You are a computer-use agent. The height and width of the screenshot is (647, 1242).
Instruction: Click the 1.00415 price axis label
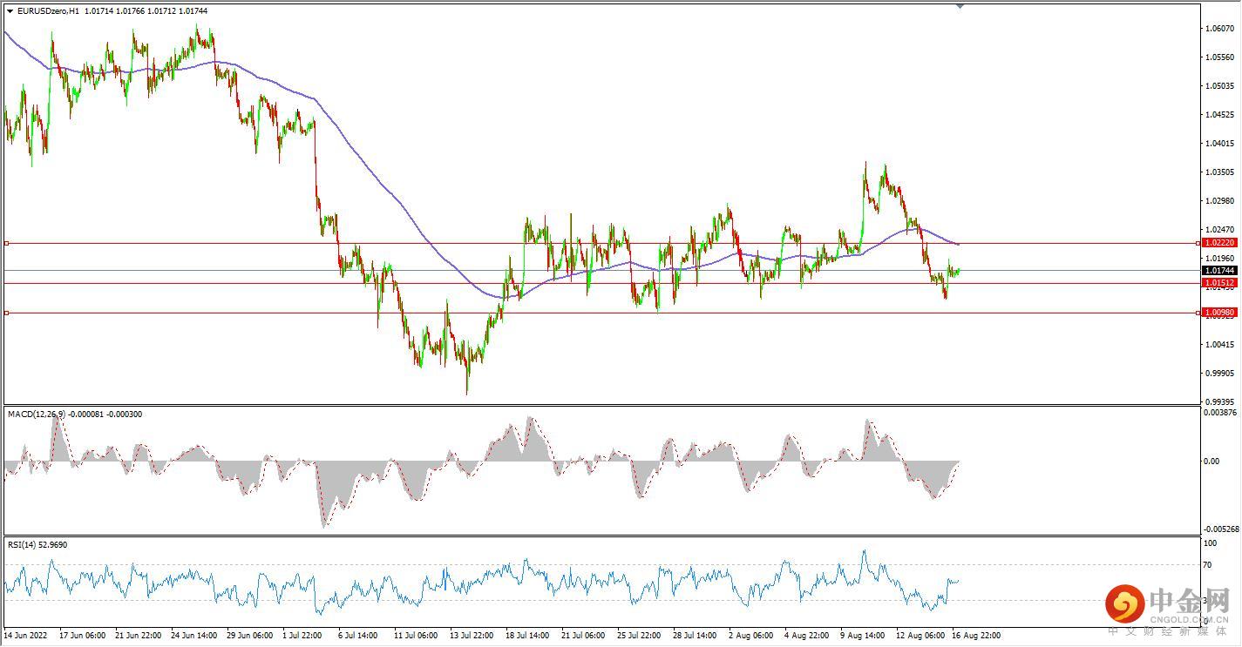(1218, 345)
